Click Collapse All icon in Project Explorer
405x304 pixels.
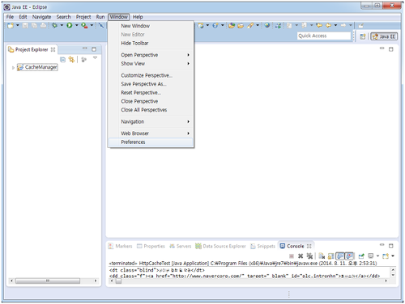pyautogui.click(x=62, y=60)
